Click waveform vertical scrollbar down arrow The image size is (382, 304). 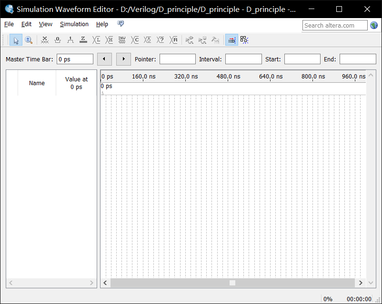371,283
